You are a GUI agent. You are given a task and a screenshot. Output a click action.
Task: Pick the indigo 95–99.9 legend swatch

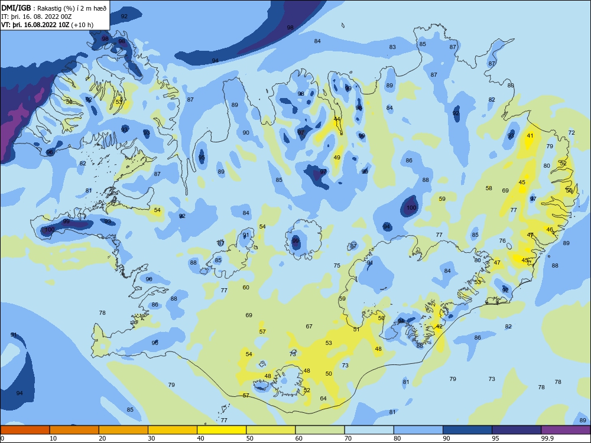tap(517, 430)
